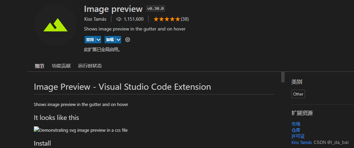Switch to the 功能贡献 tab

coord(61,66)
